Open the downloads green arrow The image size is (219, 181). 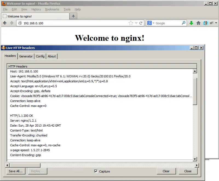coord(191,23)
